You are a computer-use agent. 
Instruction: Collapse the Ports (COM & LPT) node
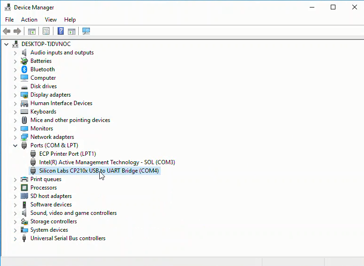15,145
